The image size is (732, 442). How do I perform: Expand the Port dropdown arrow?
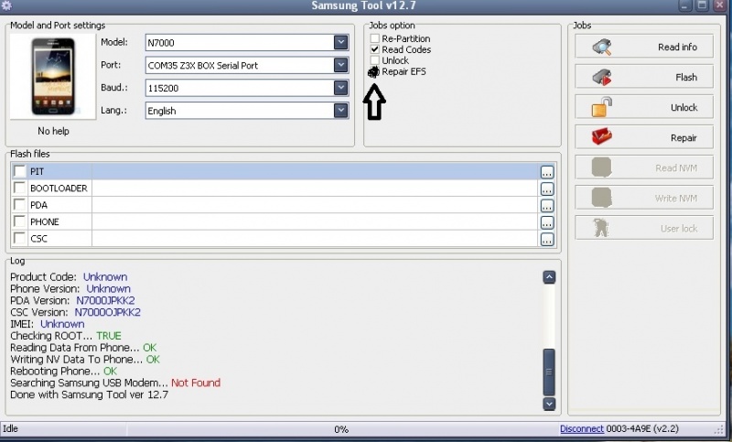pos(340,65)
